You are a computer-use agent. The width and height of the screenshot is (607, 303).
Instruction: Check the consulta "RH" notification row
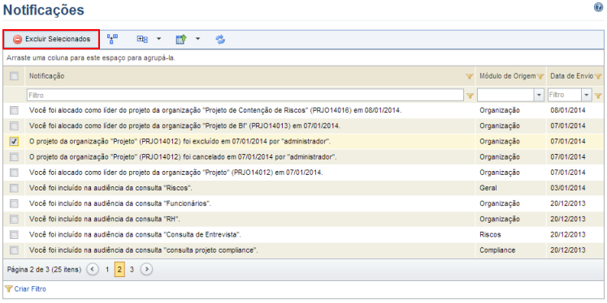coord(14,220)
